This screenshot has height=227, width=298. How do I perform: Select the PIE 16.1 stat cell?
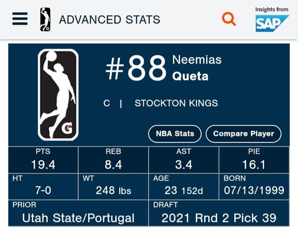[254, 159]
